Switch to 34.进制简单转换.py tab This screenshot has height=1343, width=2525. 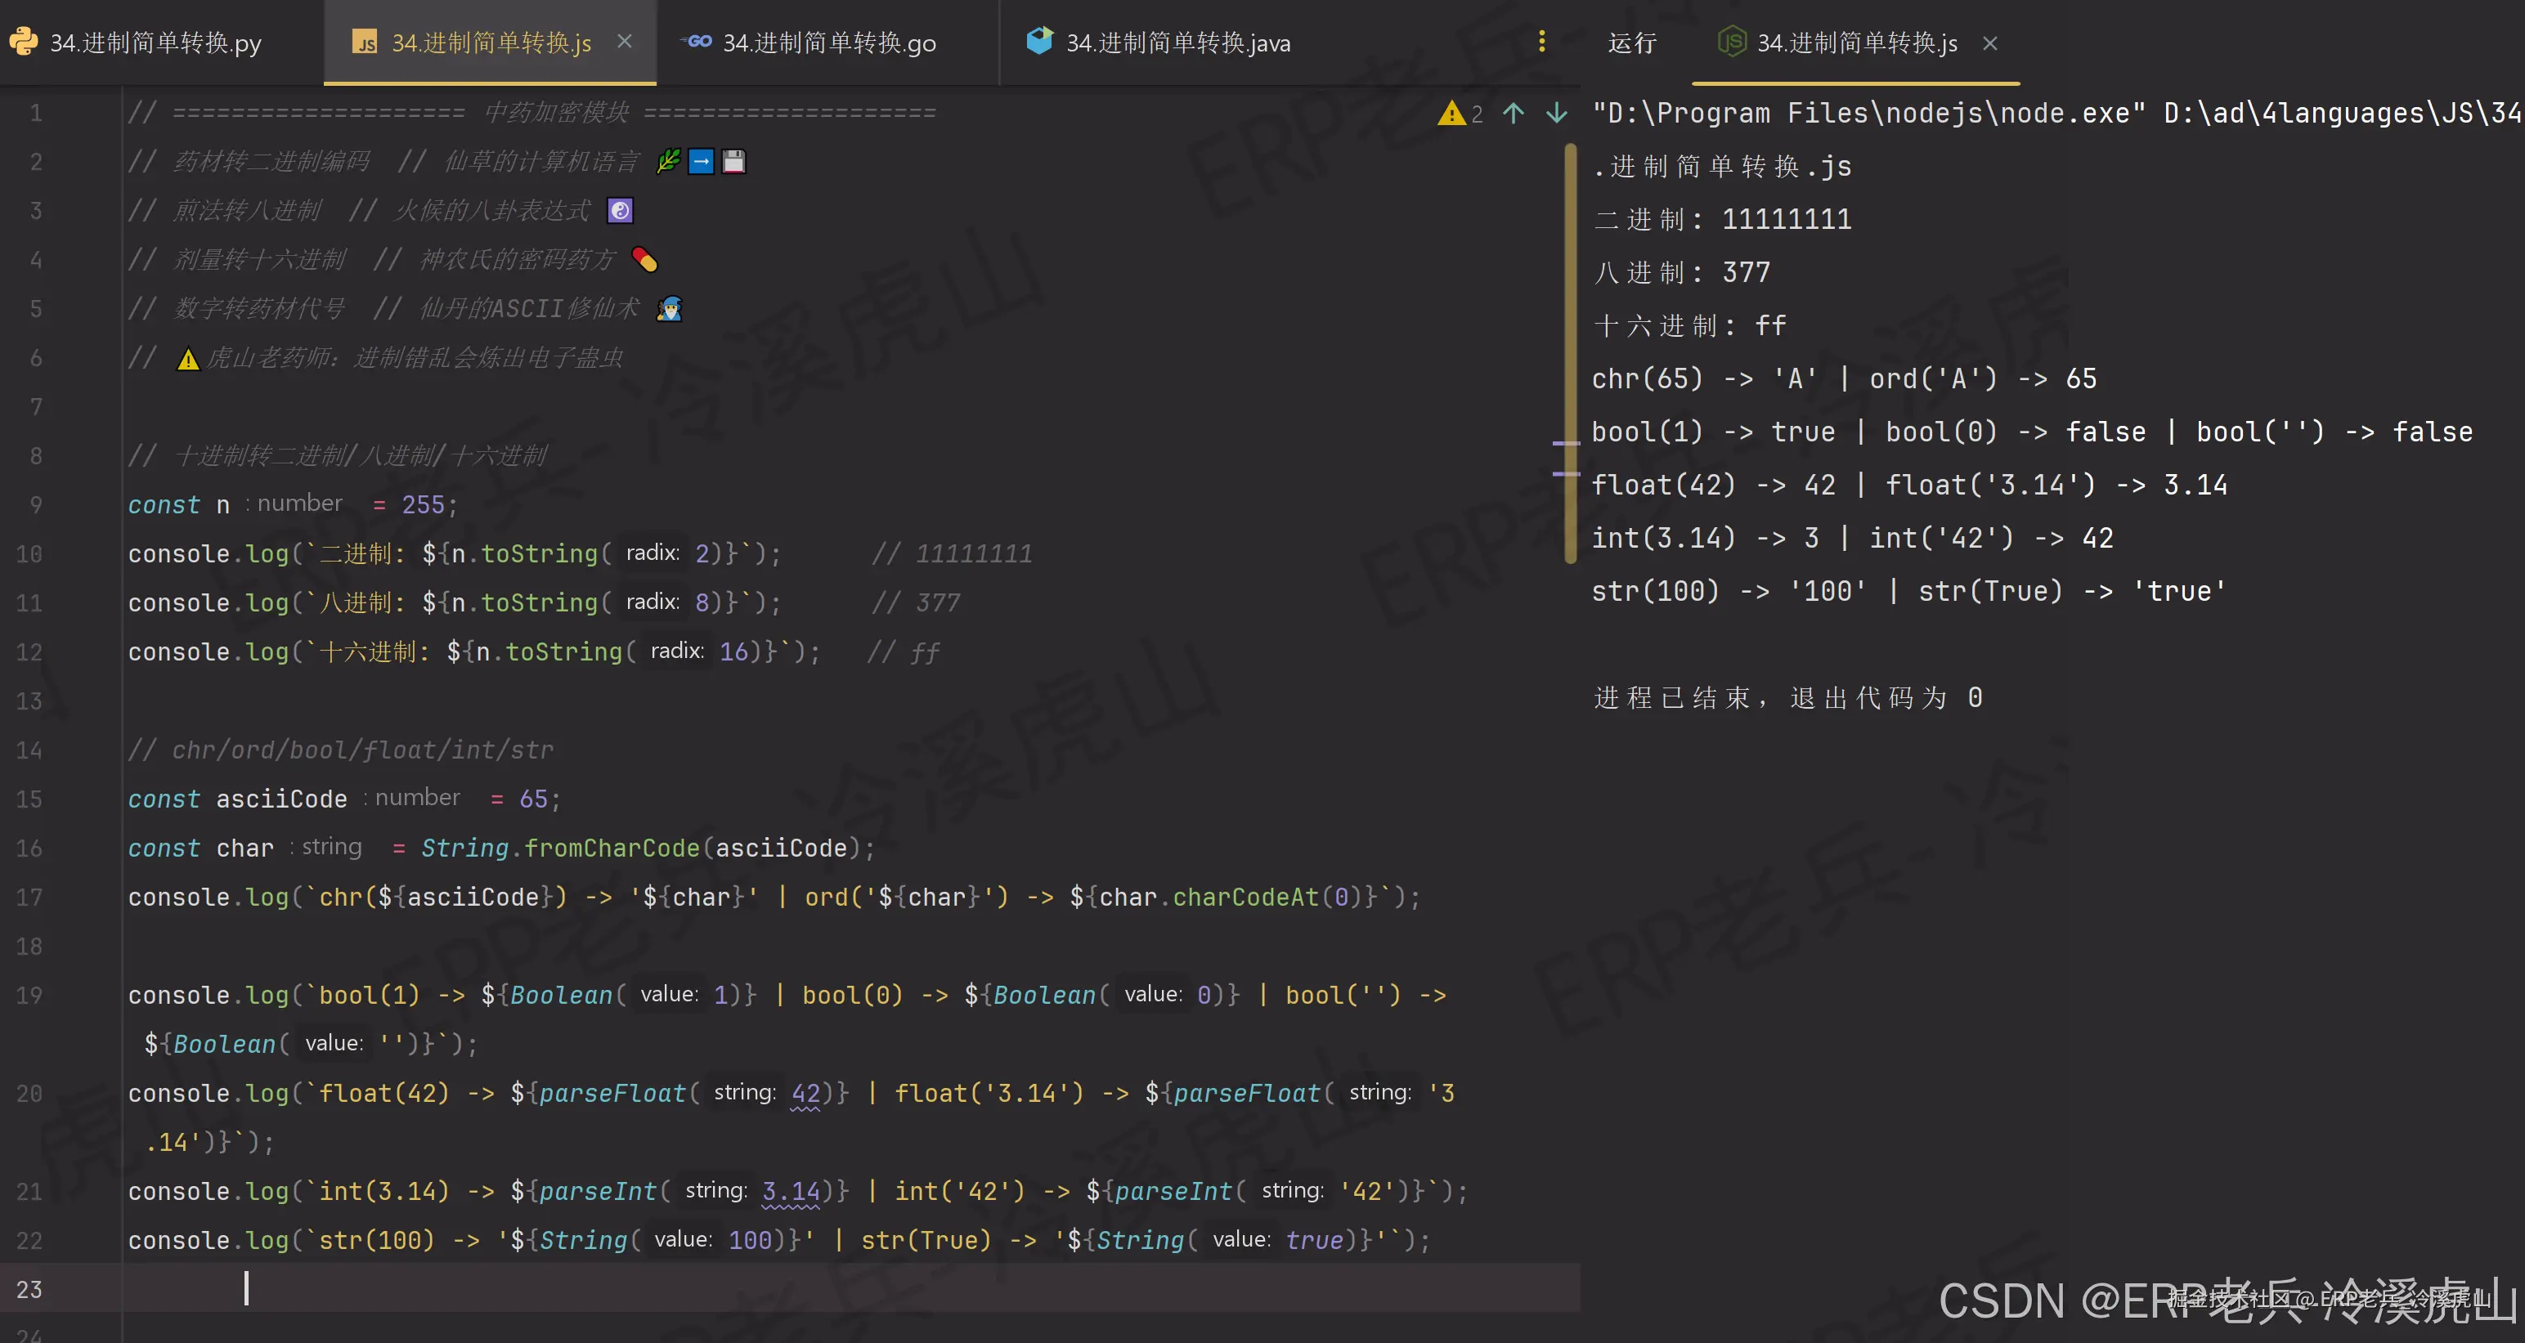[x=155, y=43]
